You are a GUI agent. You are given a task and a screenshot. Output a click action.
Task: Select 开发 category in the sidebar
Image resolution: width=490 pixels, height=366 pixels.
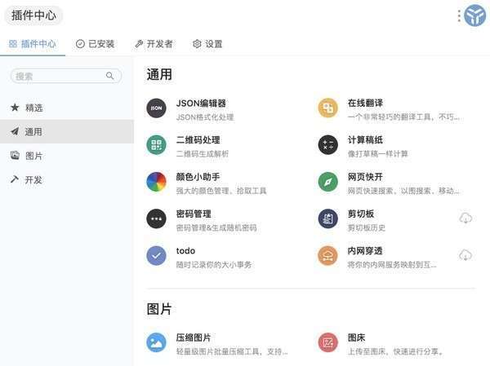[x=33, y=179]
